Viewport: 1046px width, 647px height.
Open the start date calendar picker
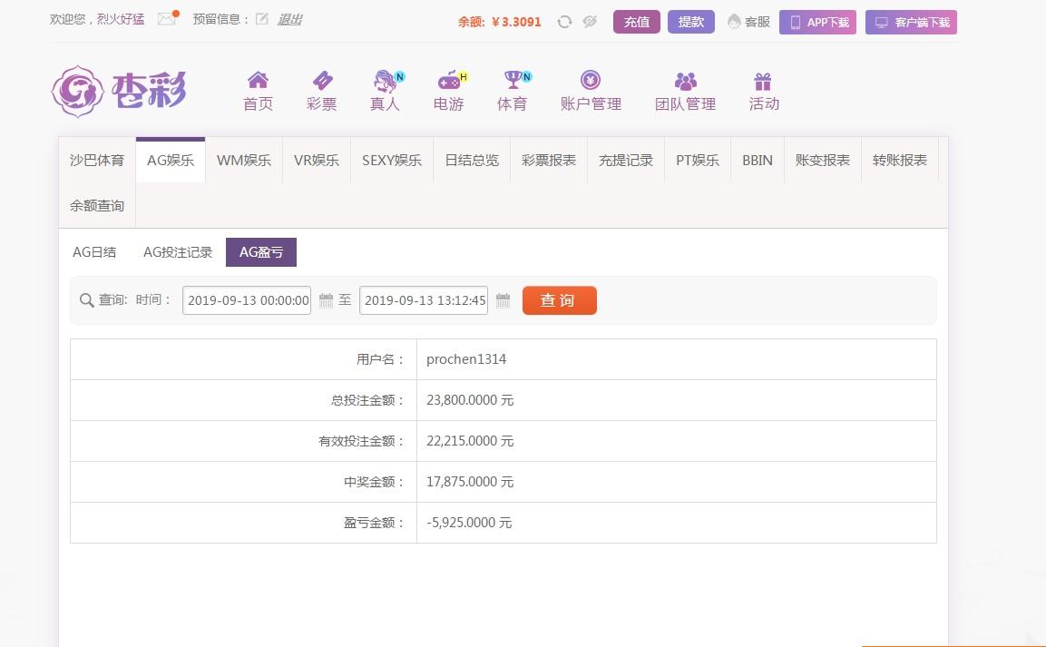point(326,299)
